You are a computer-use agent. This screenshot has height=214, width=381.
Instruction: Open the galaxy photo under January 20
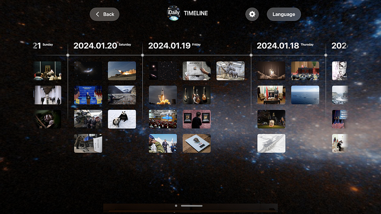coord(88,70)
